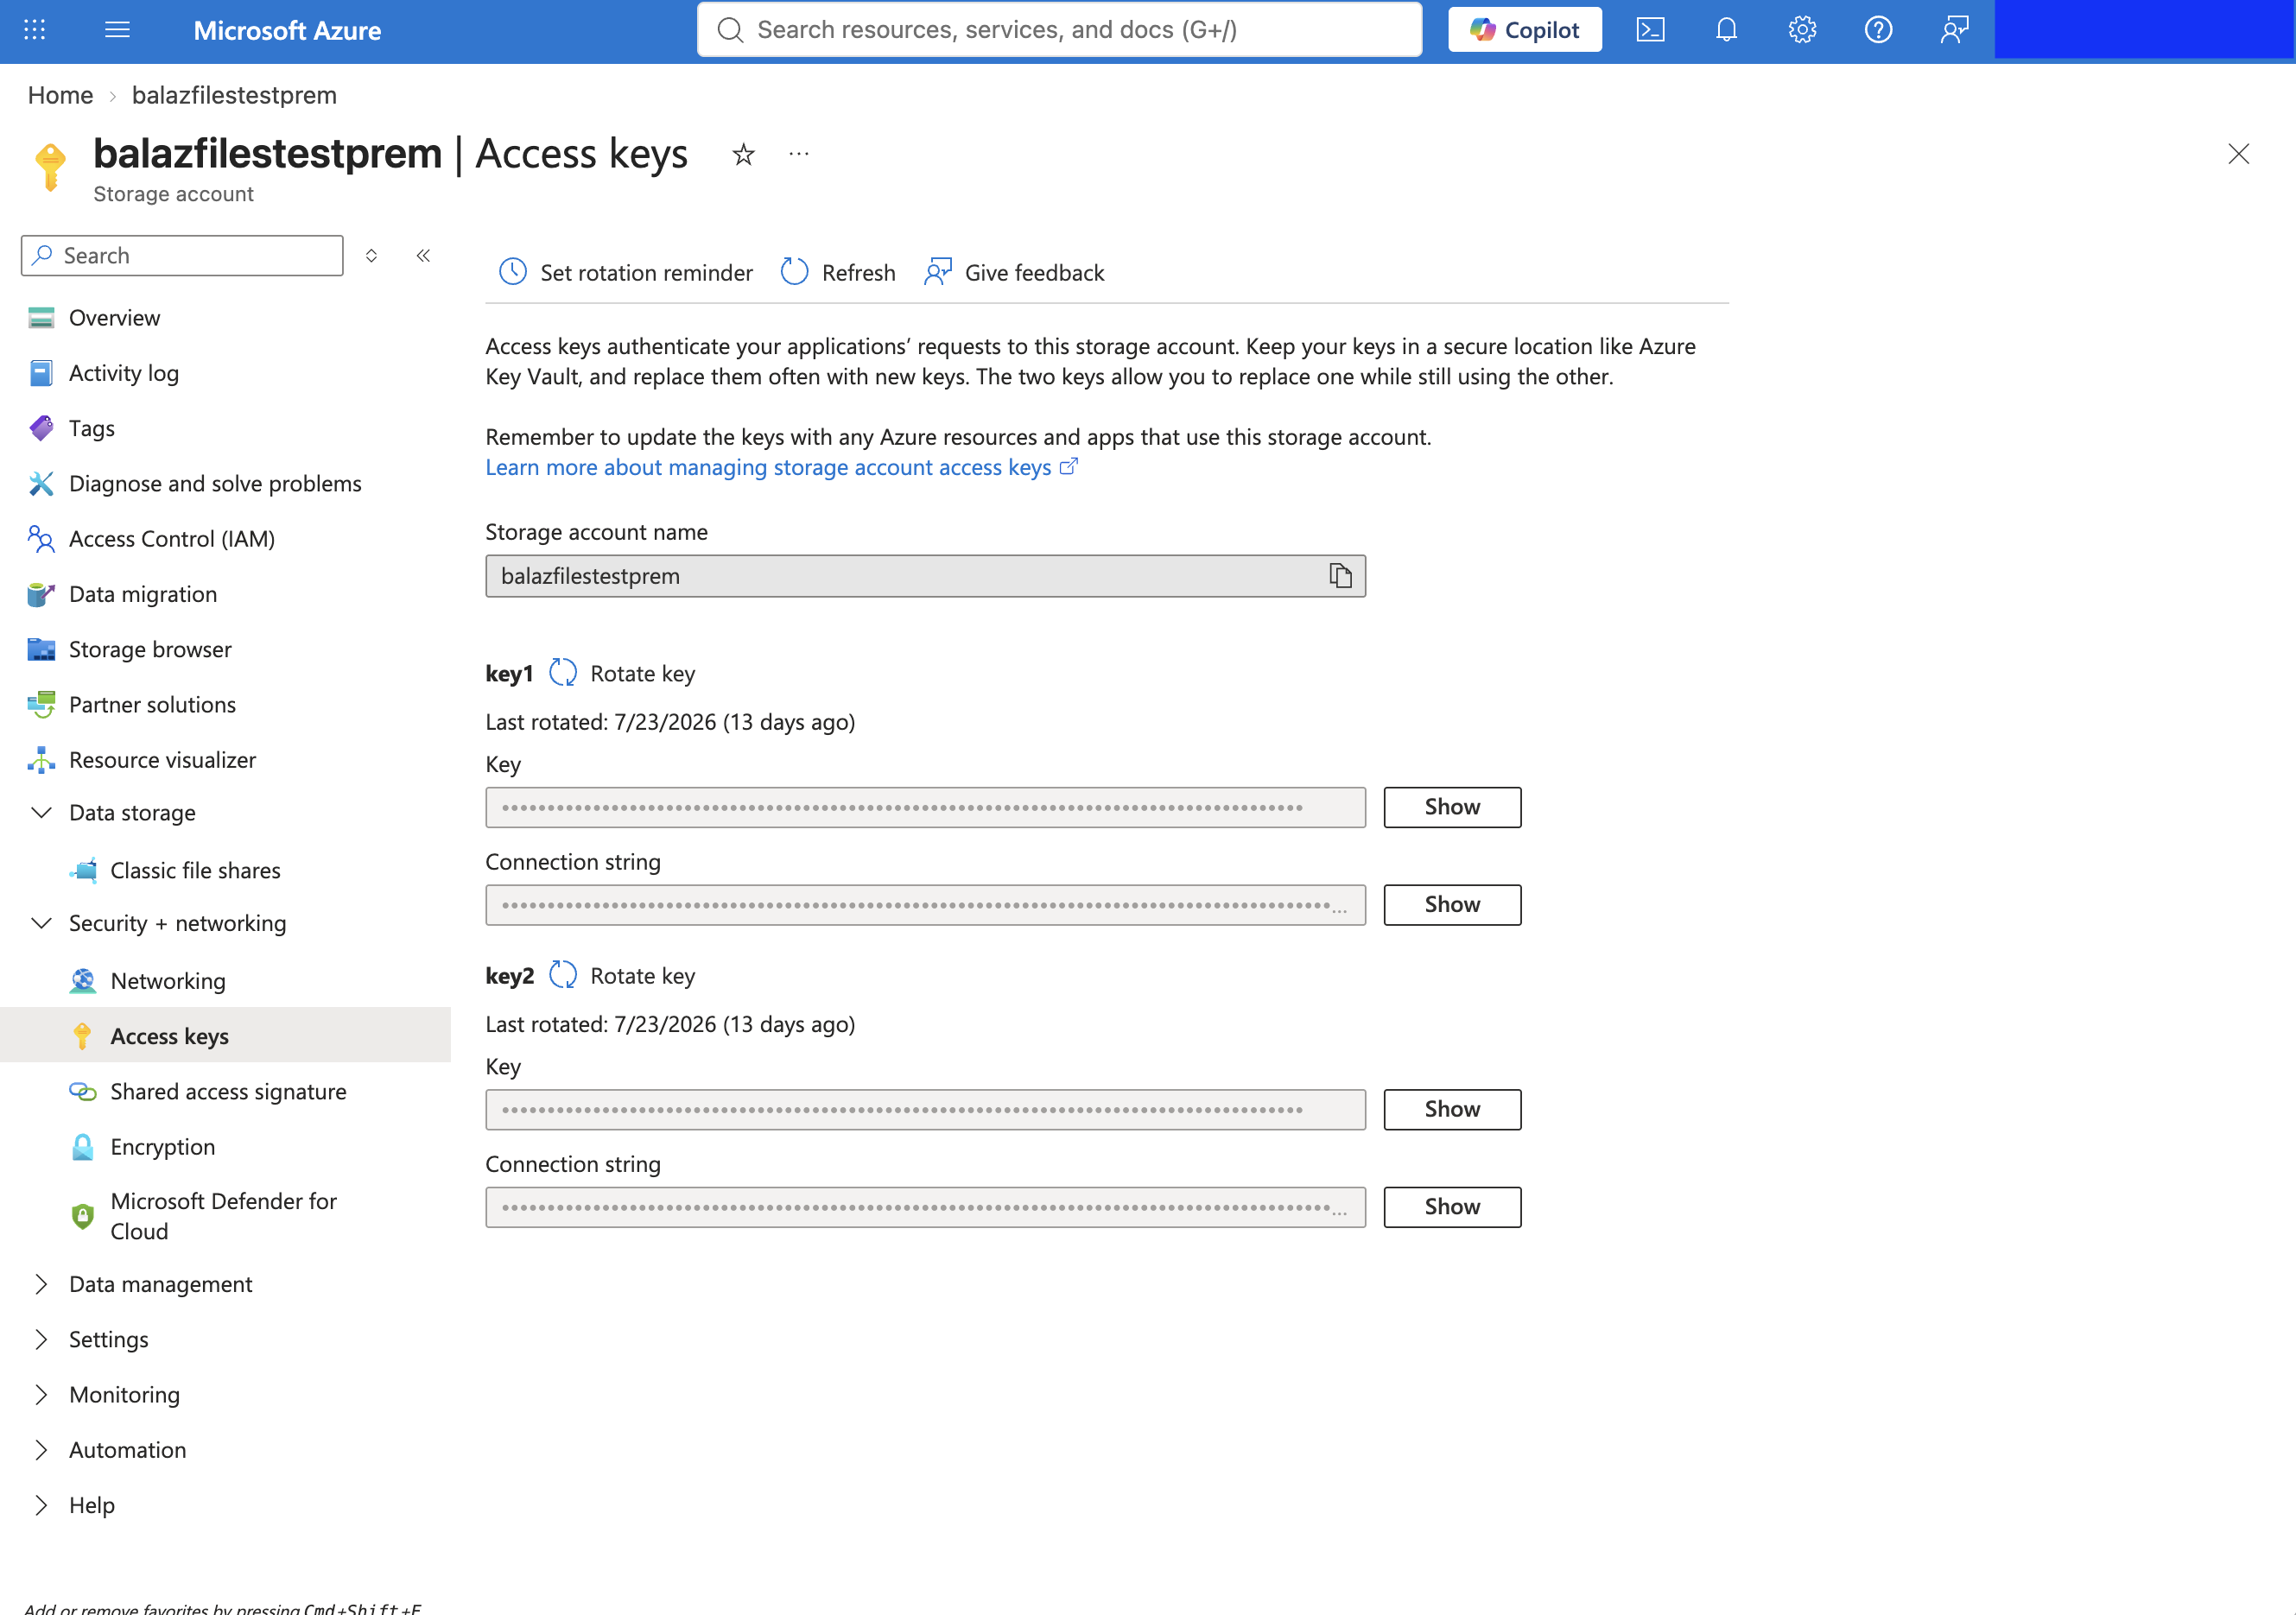Click the Give feedback person icon
This screenshot has width=2296, height=1615.
[938, 272]
